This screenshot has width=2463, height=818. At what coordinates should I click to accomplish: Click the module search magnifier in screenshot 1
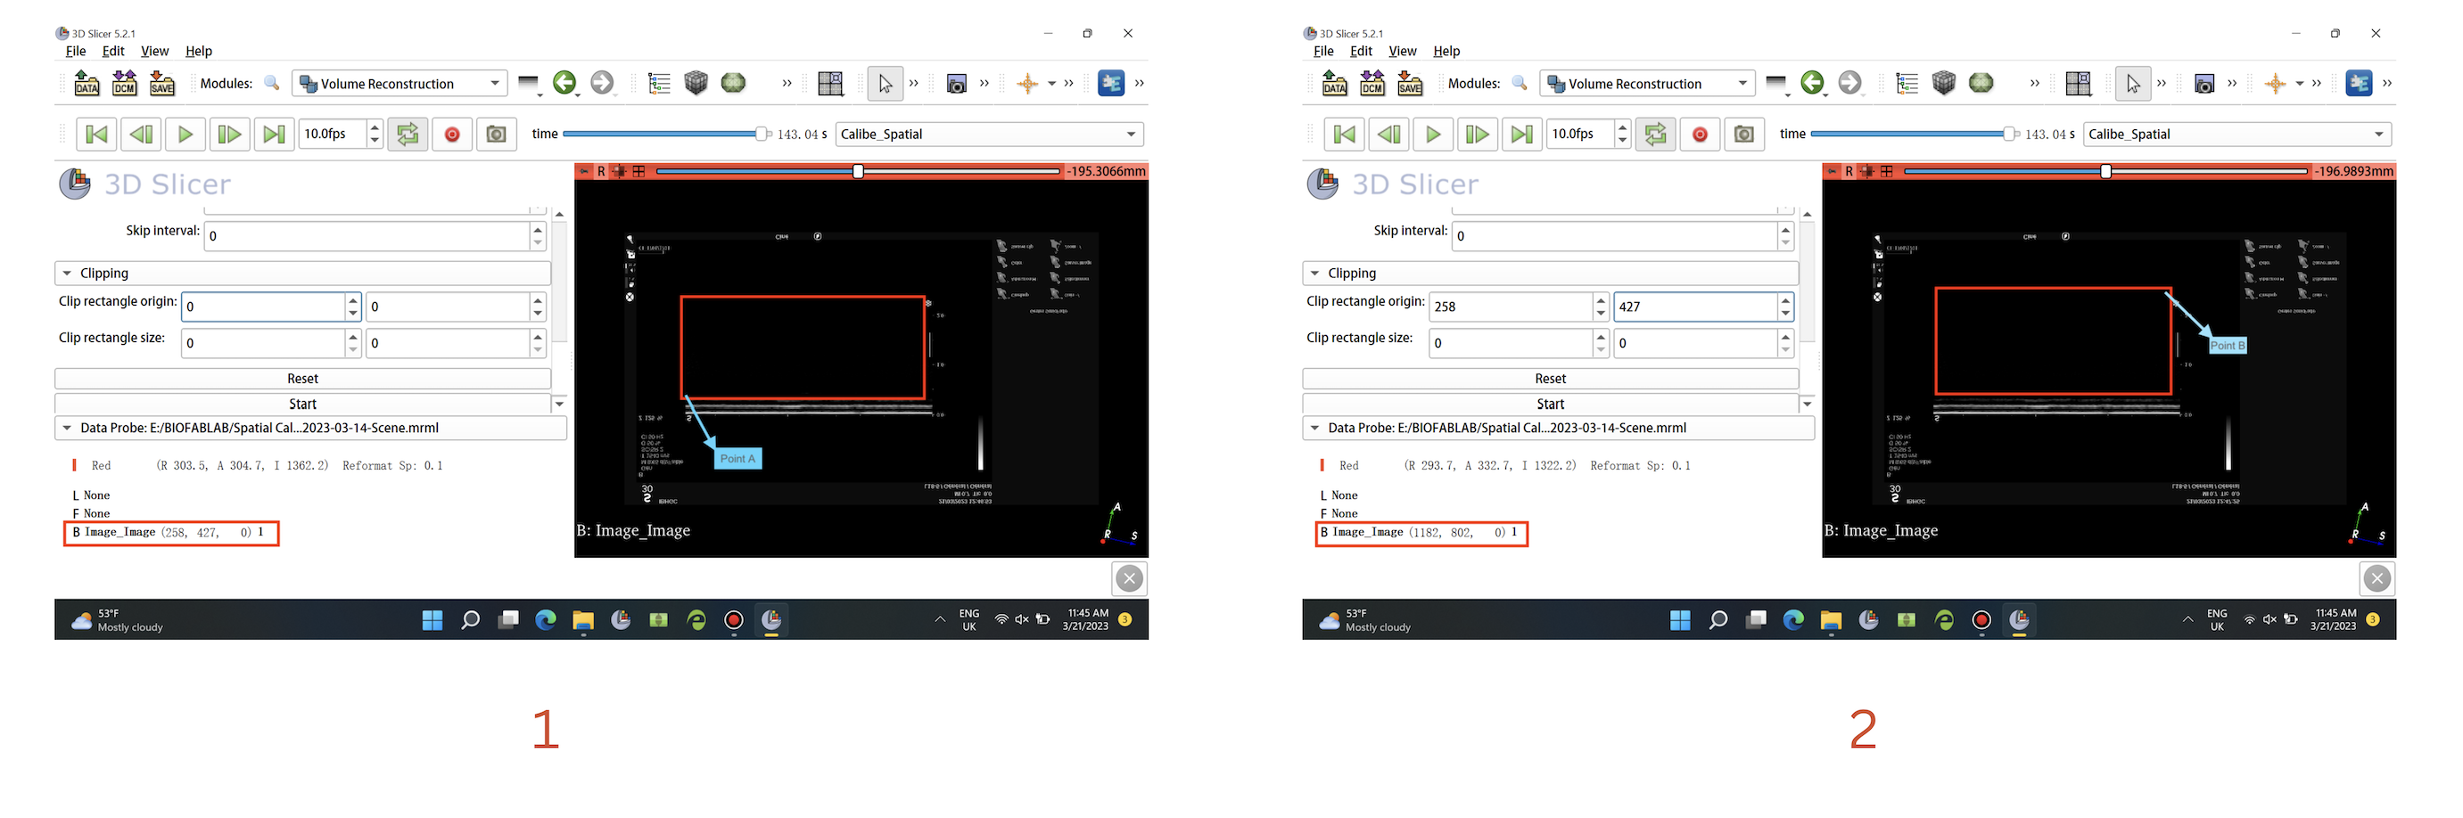point(273,84)
